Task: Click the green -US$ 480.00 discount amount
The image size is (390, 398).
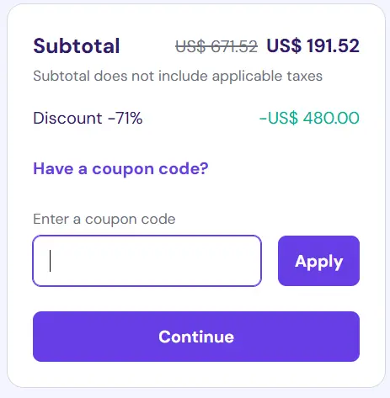Action: 309,118
